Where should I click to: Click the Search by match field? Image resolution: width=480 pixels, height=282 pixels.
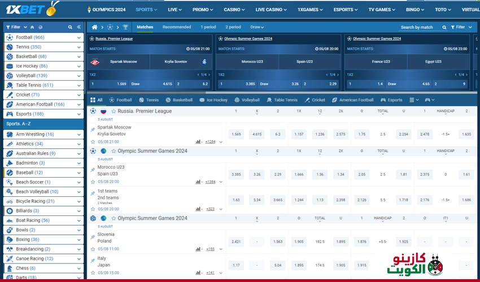(x=417, y=27)
